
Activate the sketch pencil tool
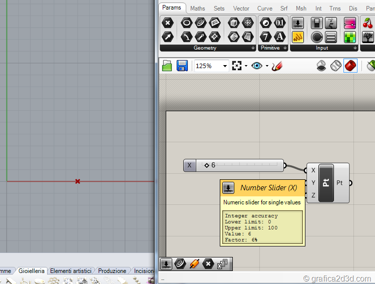point(277,66)
